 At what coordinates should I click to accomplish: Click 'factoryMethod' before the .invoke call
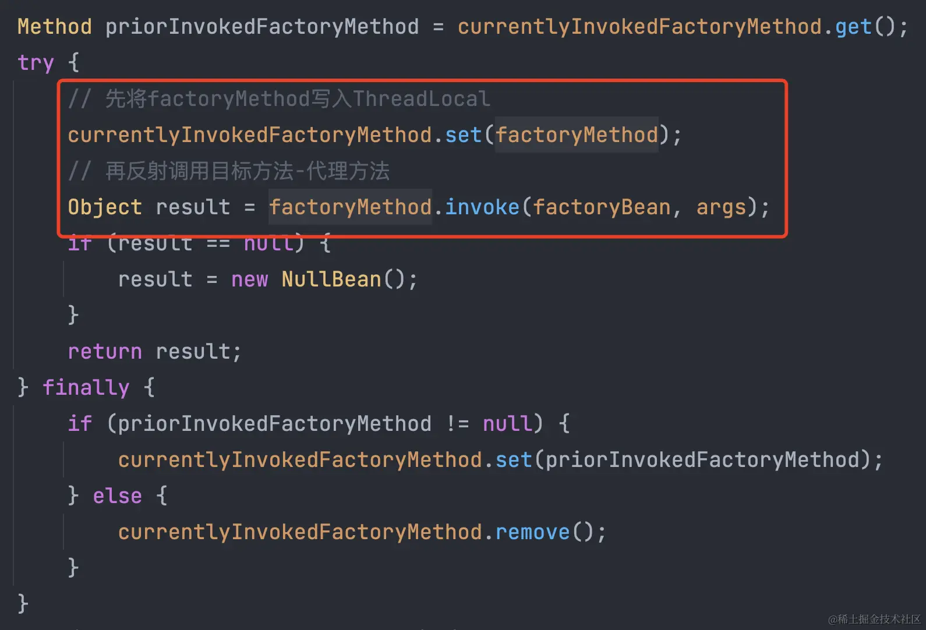tap(350, 207)
